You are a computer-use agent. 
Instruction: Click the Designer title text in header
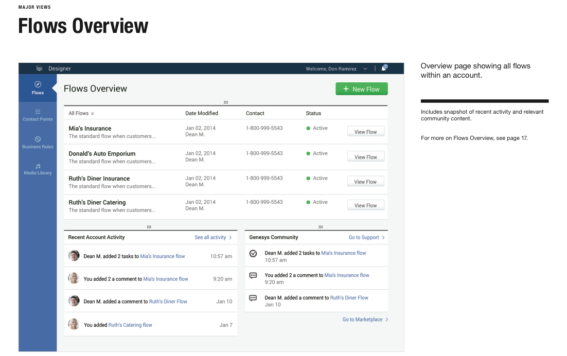tap(60, 68)
